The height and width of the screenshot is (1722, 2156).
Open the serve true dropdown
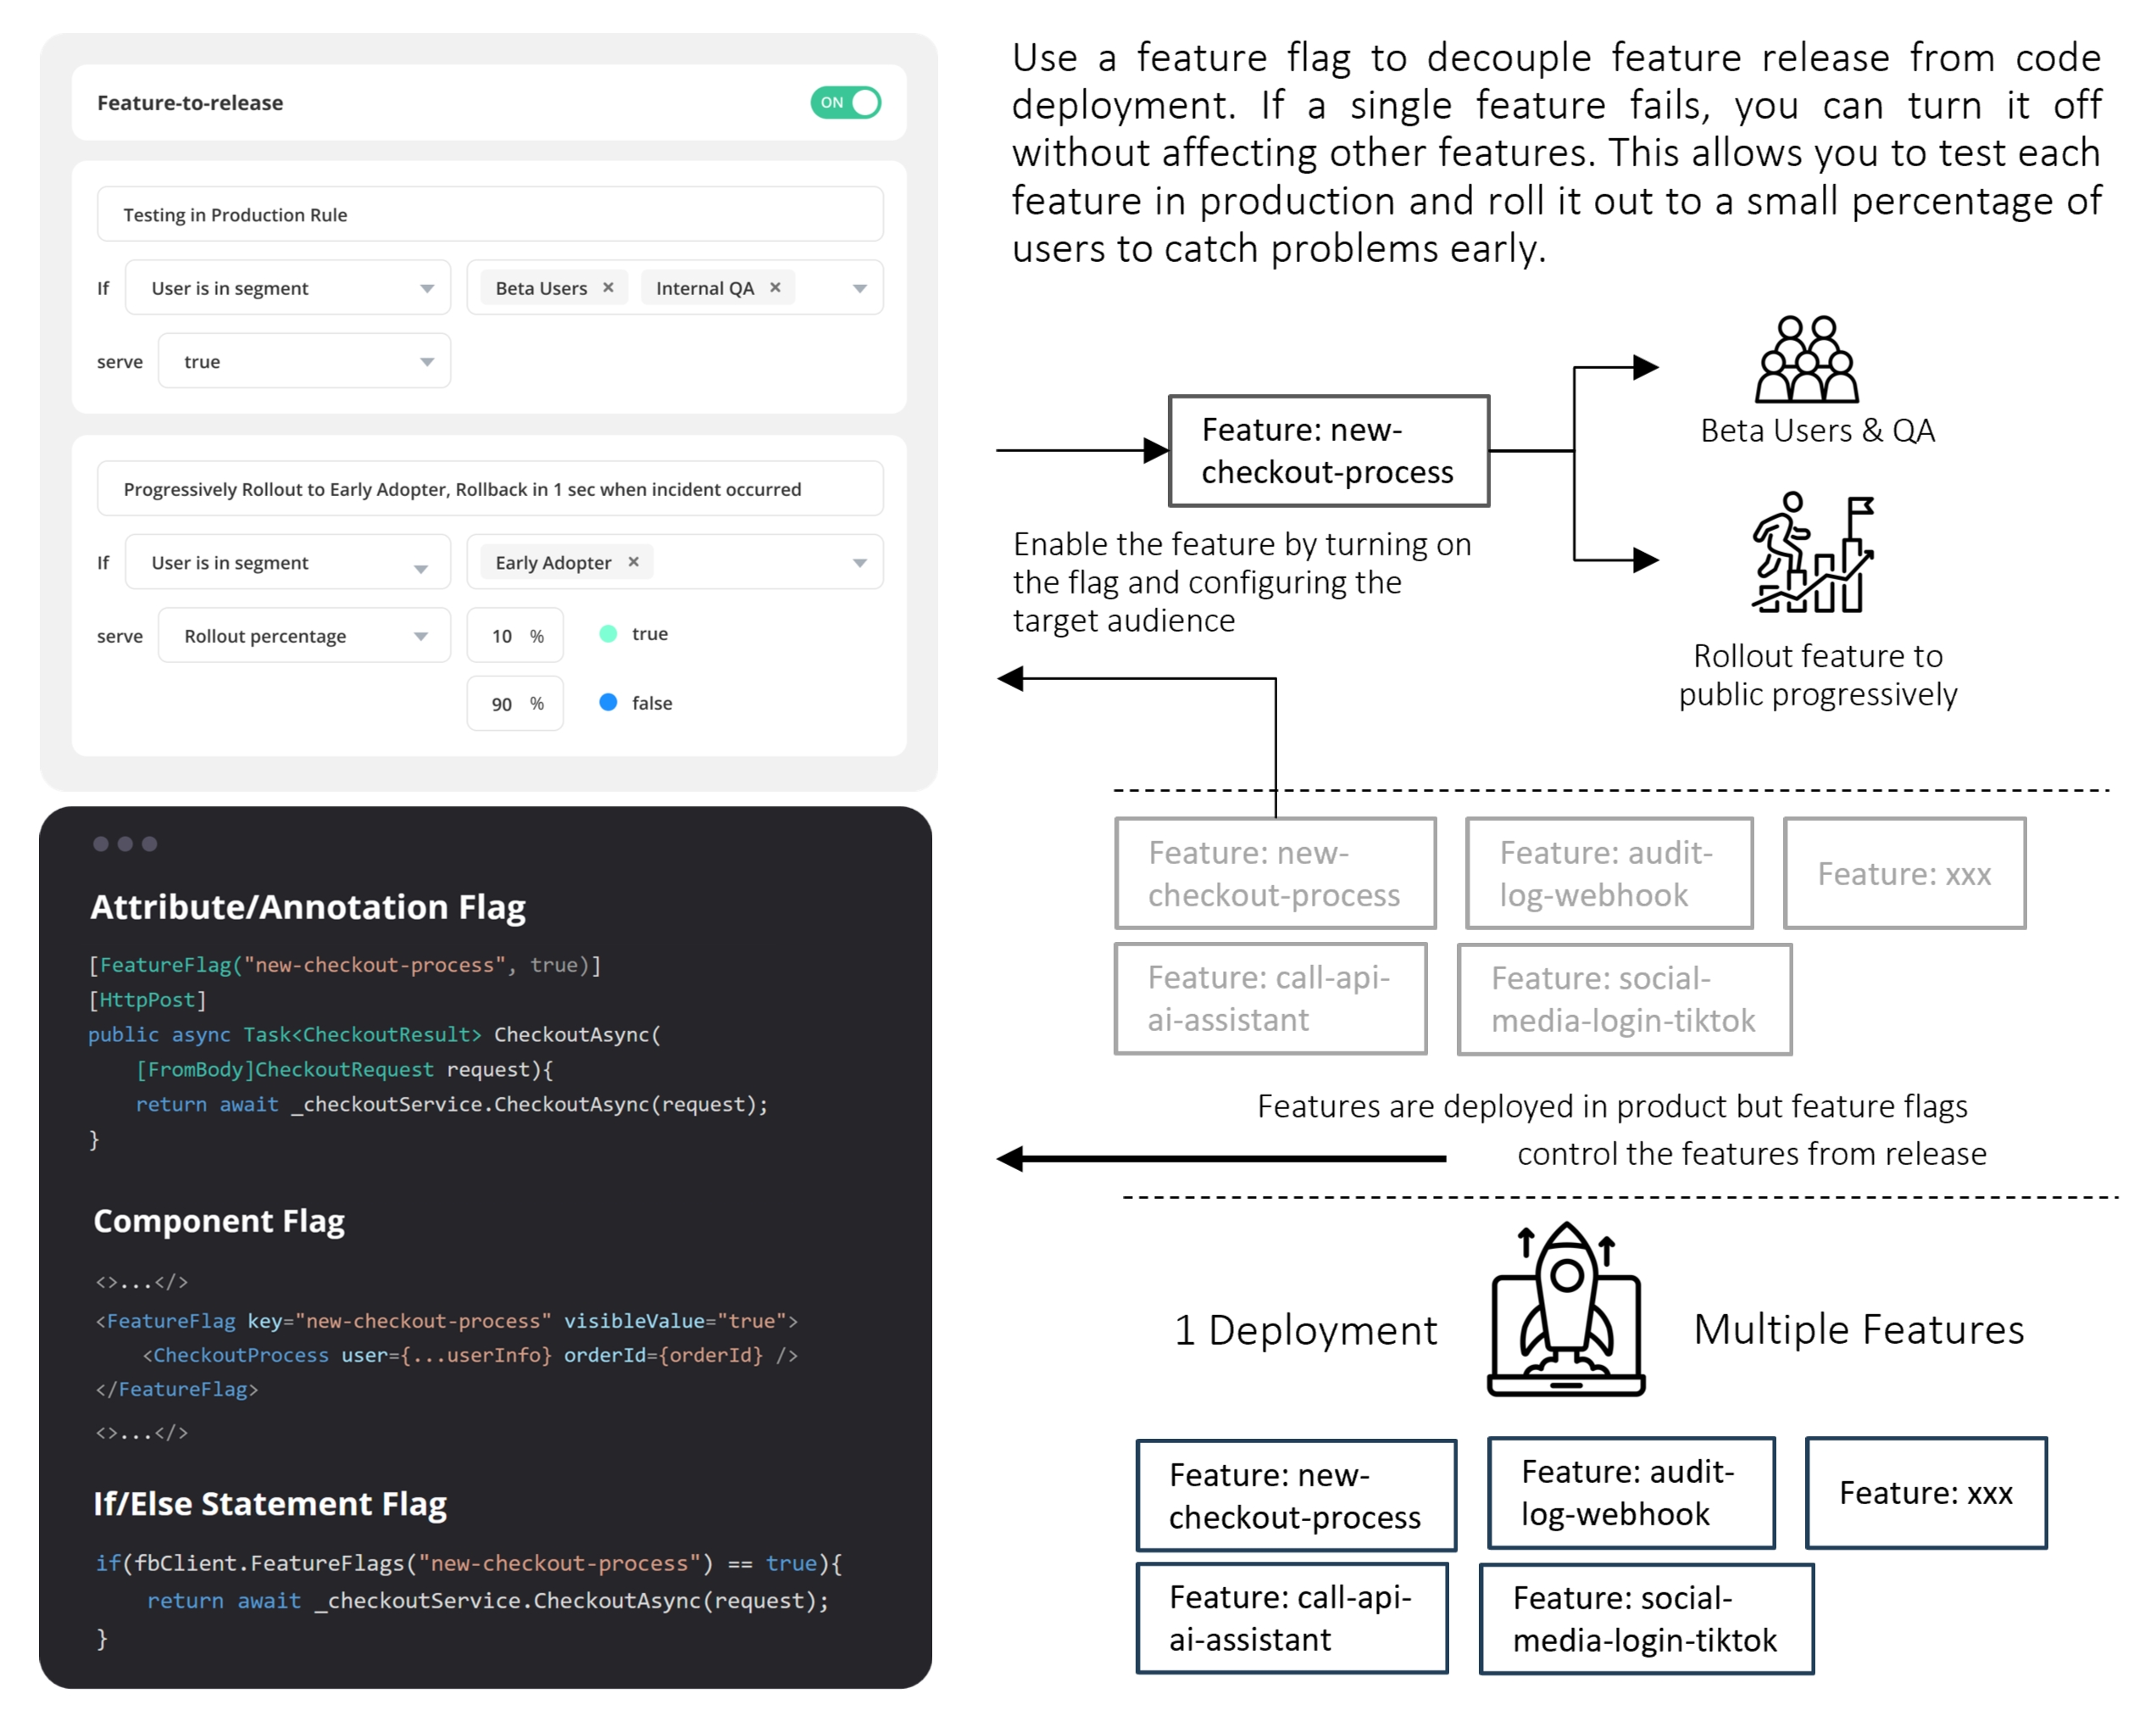[x=304, y=361]
